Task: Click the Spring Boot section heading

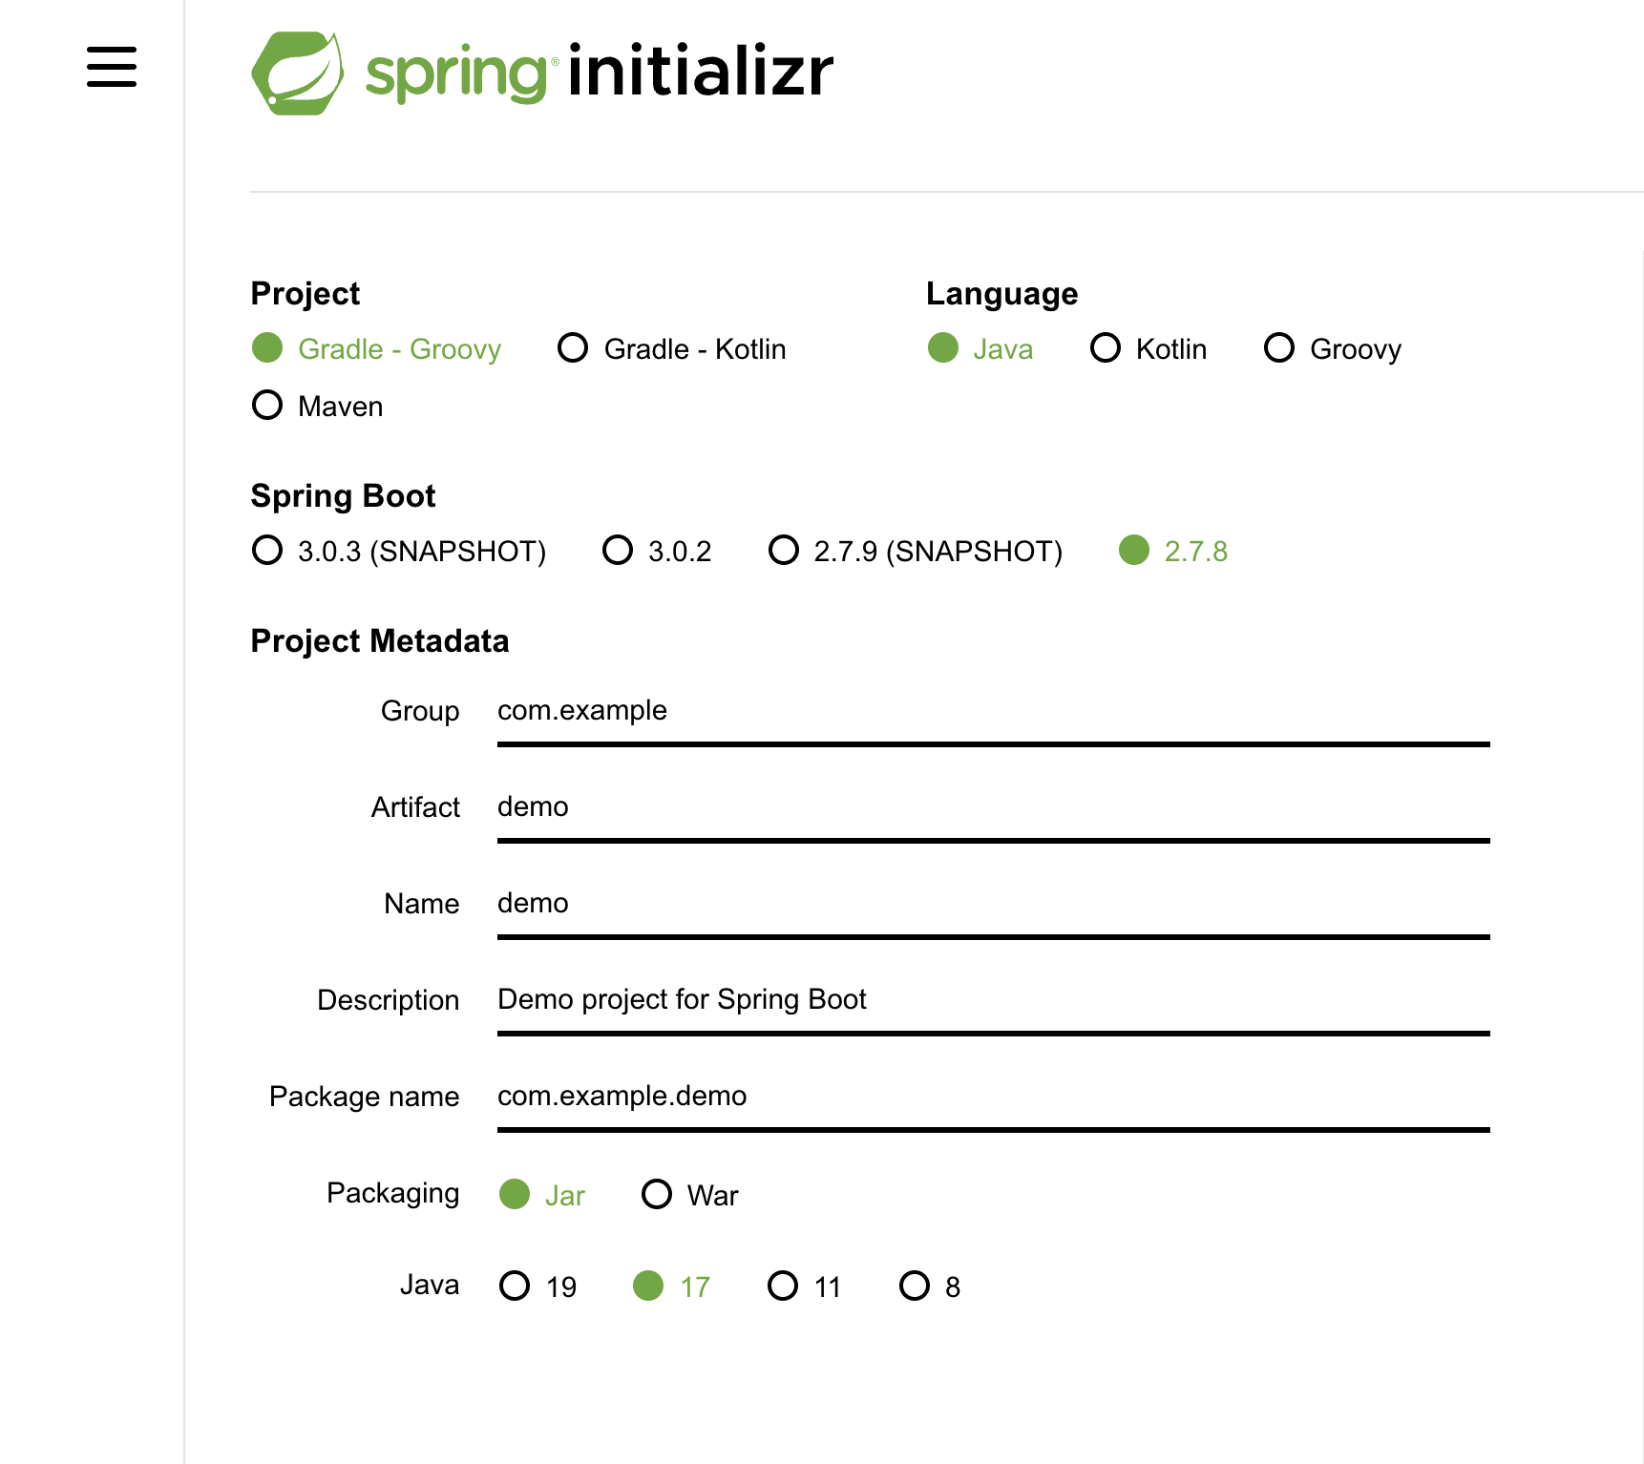Action: click(343, 496)
